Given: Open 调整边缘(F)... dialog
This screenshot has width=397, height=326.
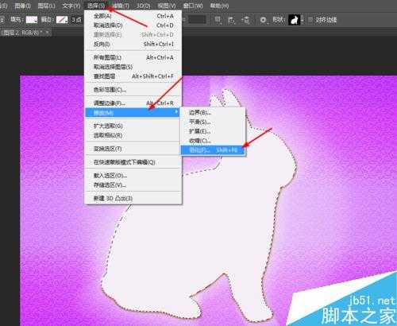Looking at the screenshot, I should 133,103.
